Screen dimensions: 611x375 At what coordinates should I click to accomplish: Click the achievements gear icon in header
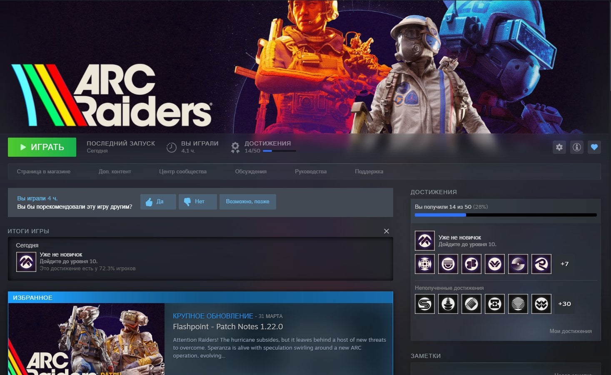(x=235, y=147)
